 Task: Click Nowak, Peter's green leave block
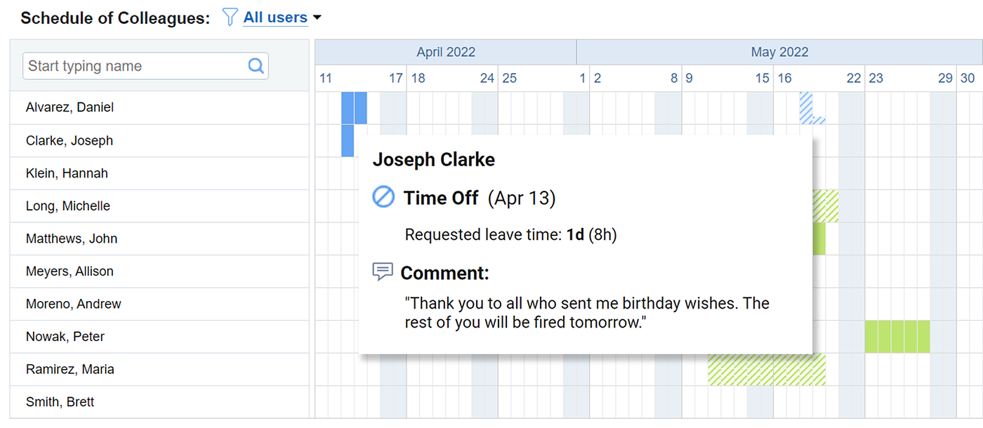pyautogui.click(x=897, y=337)
